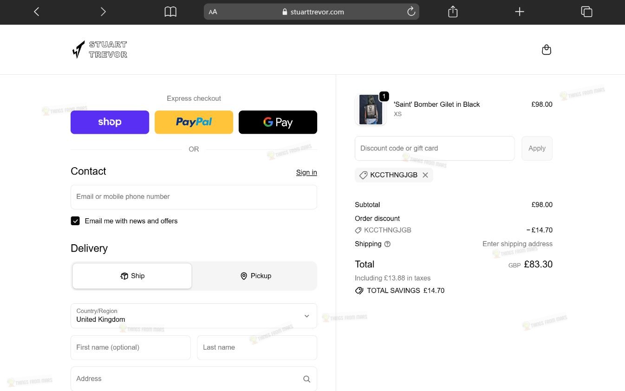
Task: Open the Country/Region dropdown
Action: 194,316
